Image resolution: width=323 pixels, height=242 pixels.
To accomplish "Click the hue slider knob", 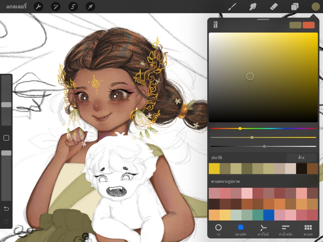I will click(240, 128).
